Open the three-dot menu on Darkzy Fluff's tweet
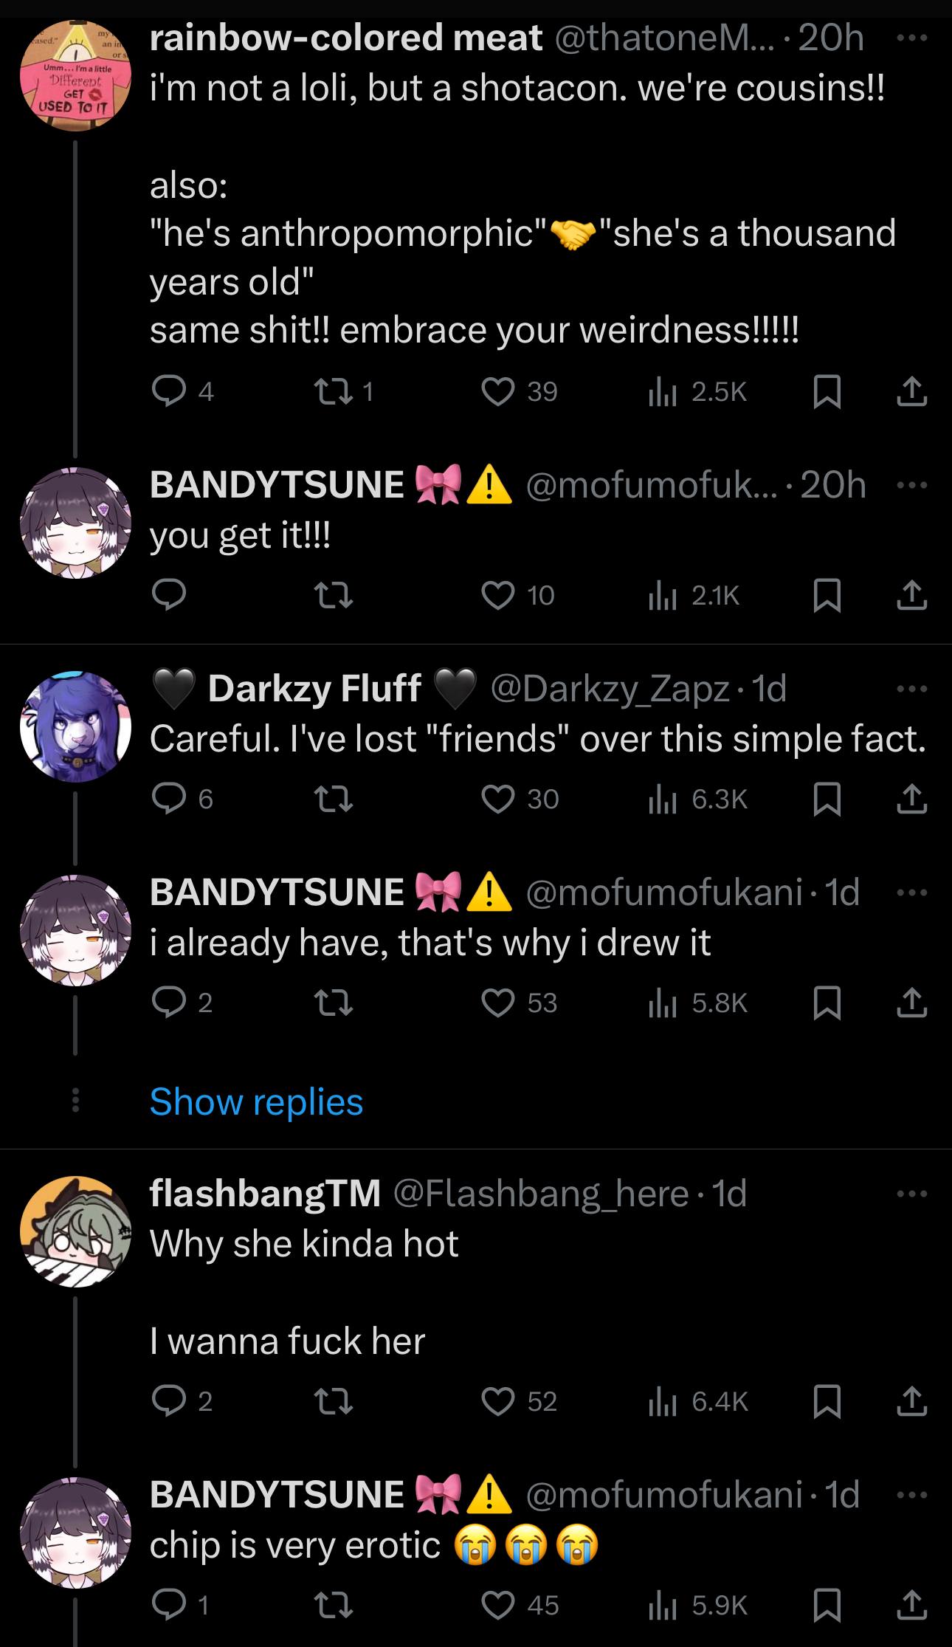This screenshot has height=1647, width=952. pos(911,689)
